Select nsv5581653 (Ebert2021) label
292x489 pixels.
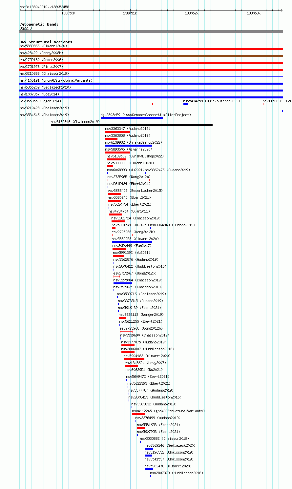[x=158, y=425]
